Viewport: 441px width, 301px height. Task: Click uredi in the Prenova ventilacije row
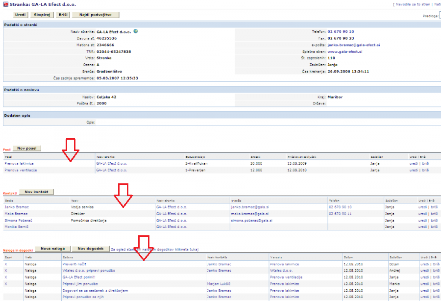click(414, 170)
